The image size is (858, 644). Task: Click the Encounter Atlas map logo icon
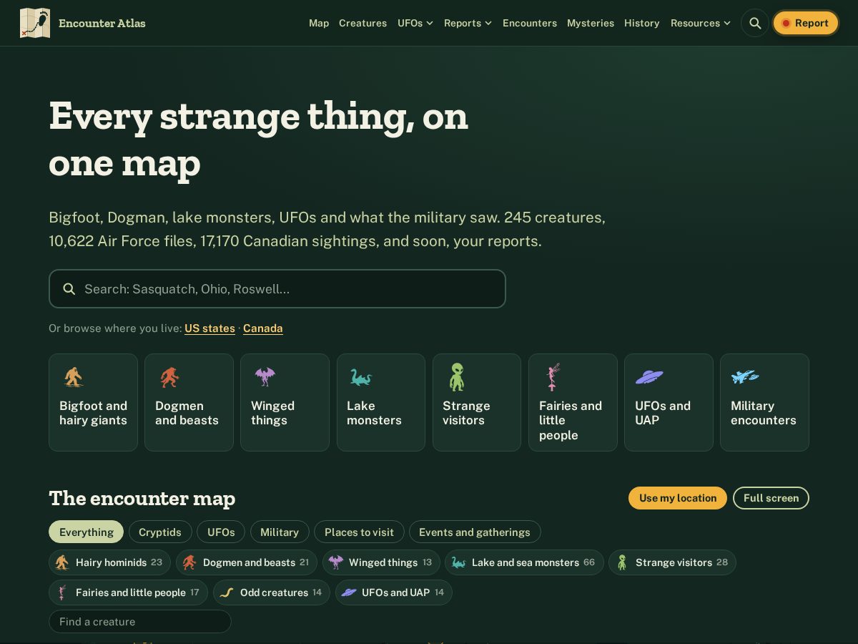[x=35, y=23]
